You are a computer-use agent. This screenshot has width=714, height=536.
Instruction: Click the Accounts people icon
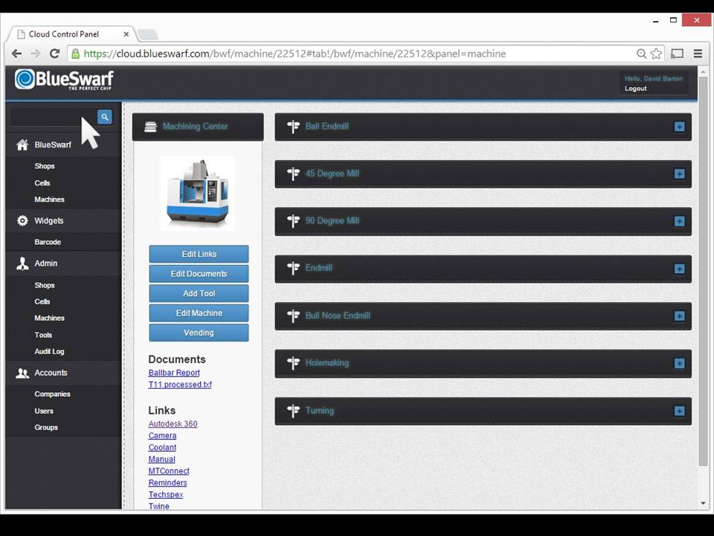click(x=22, y=373)
